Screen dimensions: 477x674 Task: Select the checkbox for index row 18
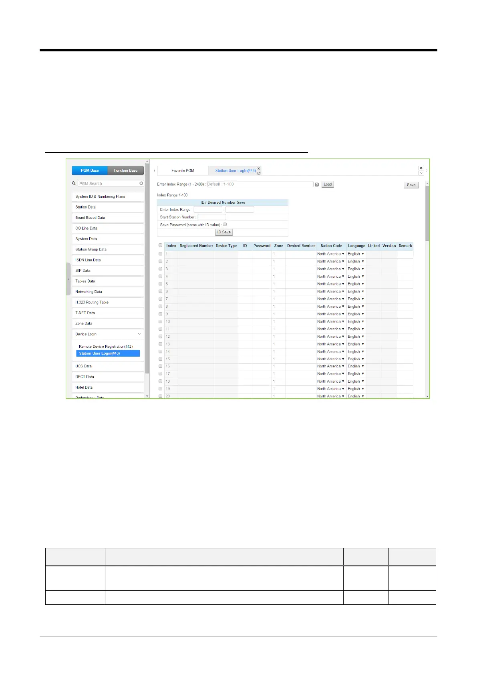(160, 381)
